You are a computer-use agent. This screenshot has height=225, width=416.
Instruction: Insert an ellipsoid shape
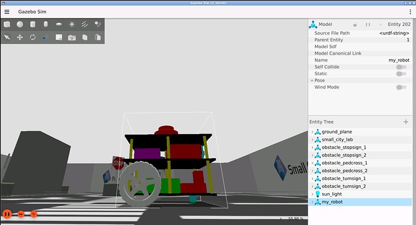click(x=59, y=24)
